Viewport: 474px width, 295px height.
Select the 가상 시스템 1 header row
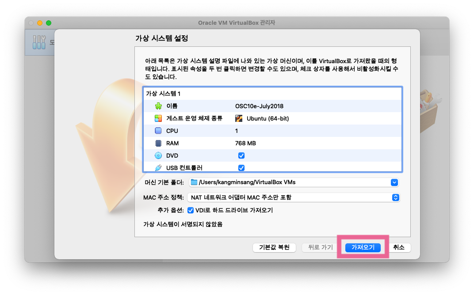[272, 94]
